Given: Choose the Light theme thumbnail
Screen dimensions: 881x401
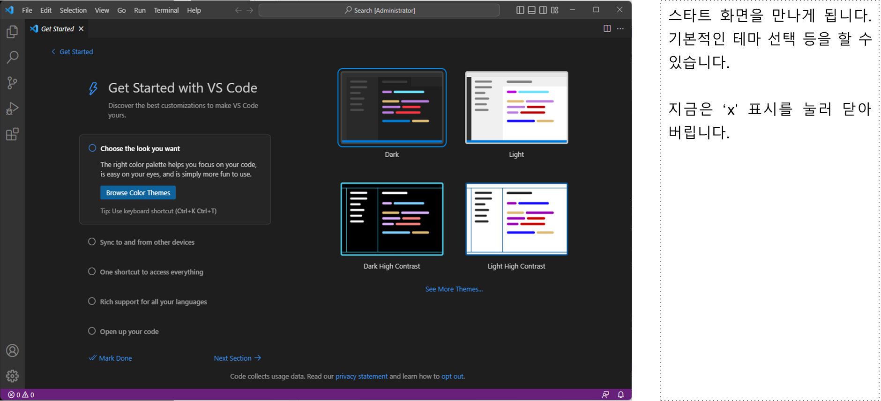Looking at the screenshot, I should 516,108.
